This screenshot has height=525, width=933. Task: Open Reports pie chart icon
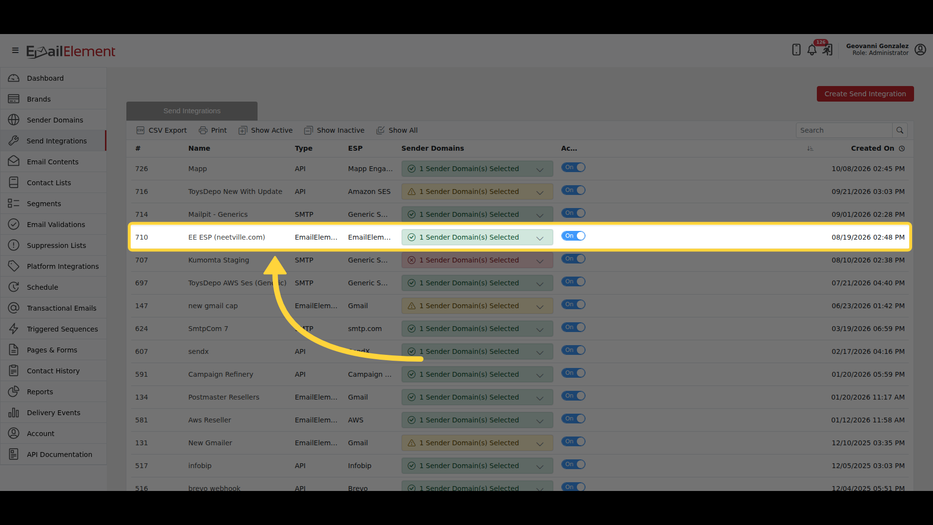tap(14, 391)
